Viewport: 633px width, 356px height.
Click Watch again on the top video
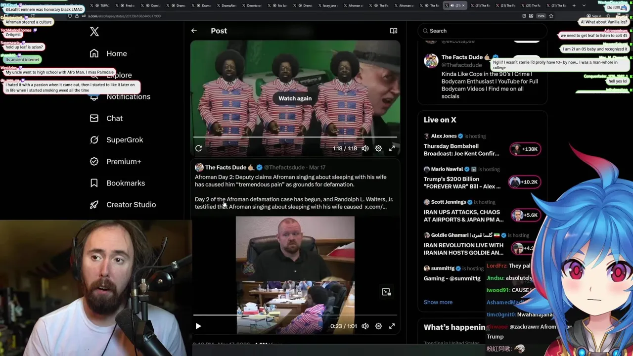tap(295, 98)
